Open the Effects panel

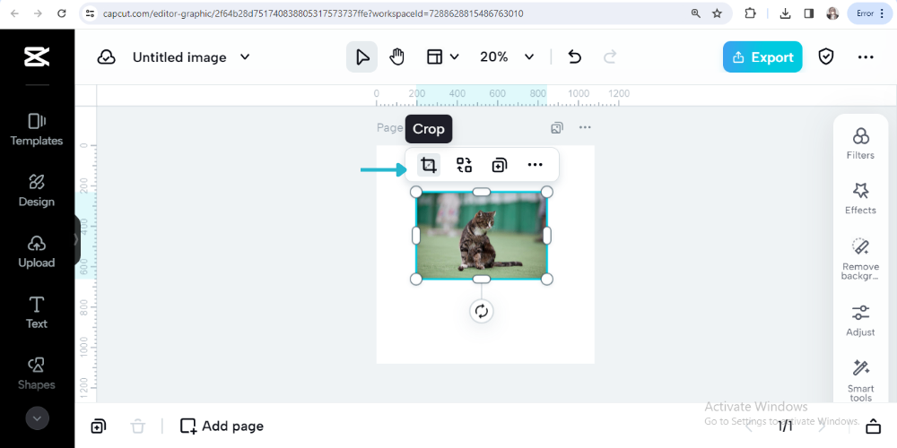[x=860, y=198]
